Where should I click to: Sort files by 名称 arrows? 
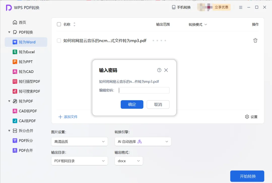point(74,24)
